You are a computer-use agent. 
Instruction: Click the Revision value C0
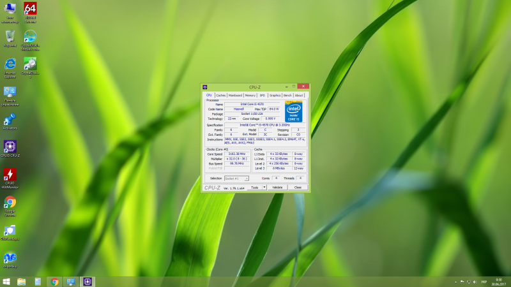coord(298,135)
